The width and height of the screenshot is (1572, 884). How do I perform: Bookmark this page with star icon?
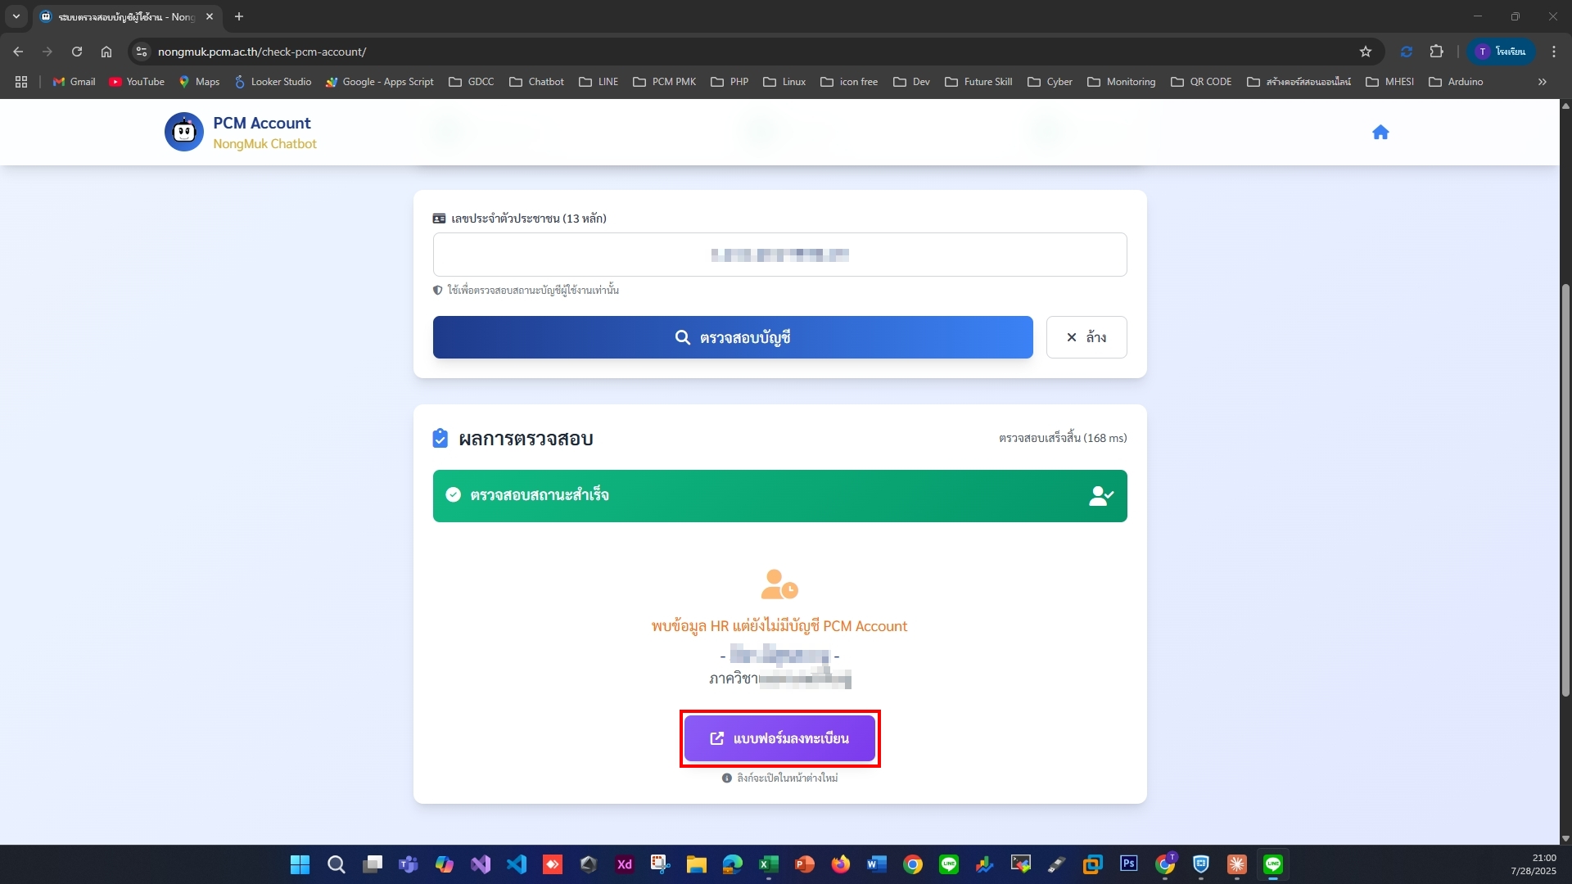pos(1365,52)
